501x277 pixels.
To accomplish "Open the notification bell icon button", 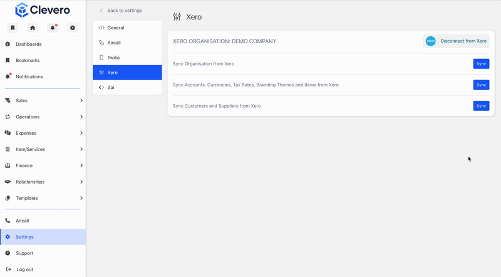I will click(53, 28).
